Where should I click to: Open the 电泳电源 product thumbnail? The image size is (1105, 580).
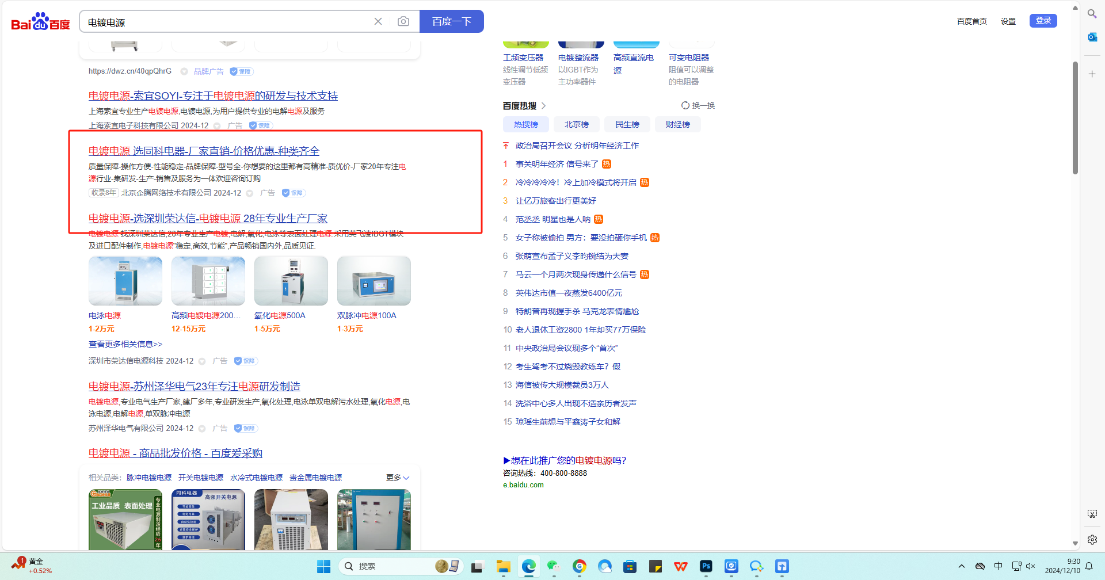tap(125, 281)
